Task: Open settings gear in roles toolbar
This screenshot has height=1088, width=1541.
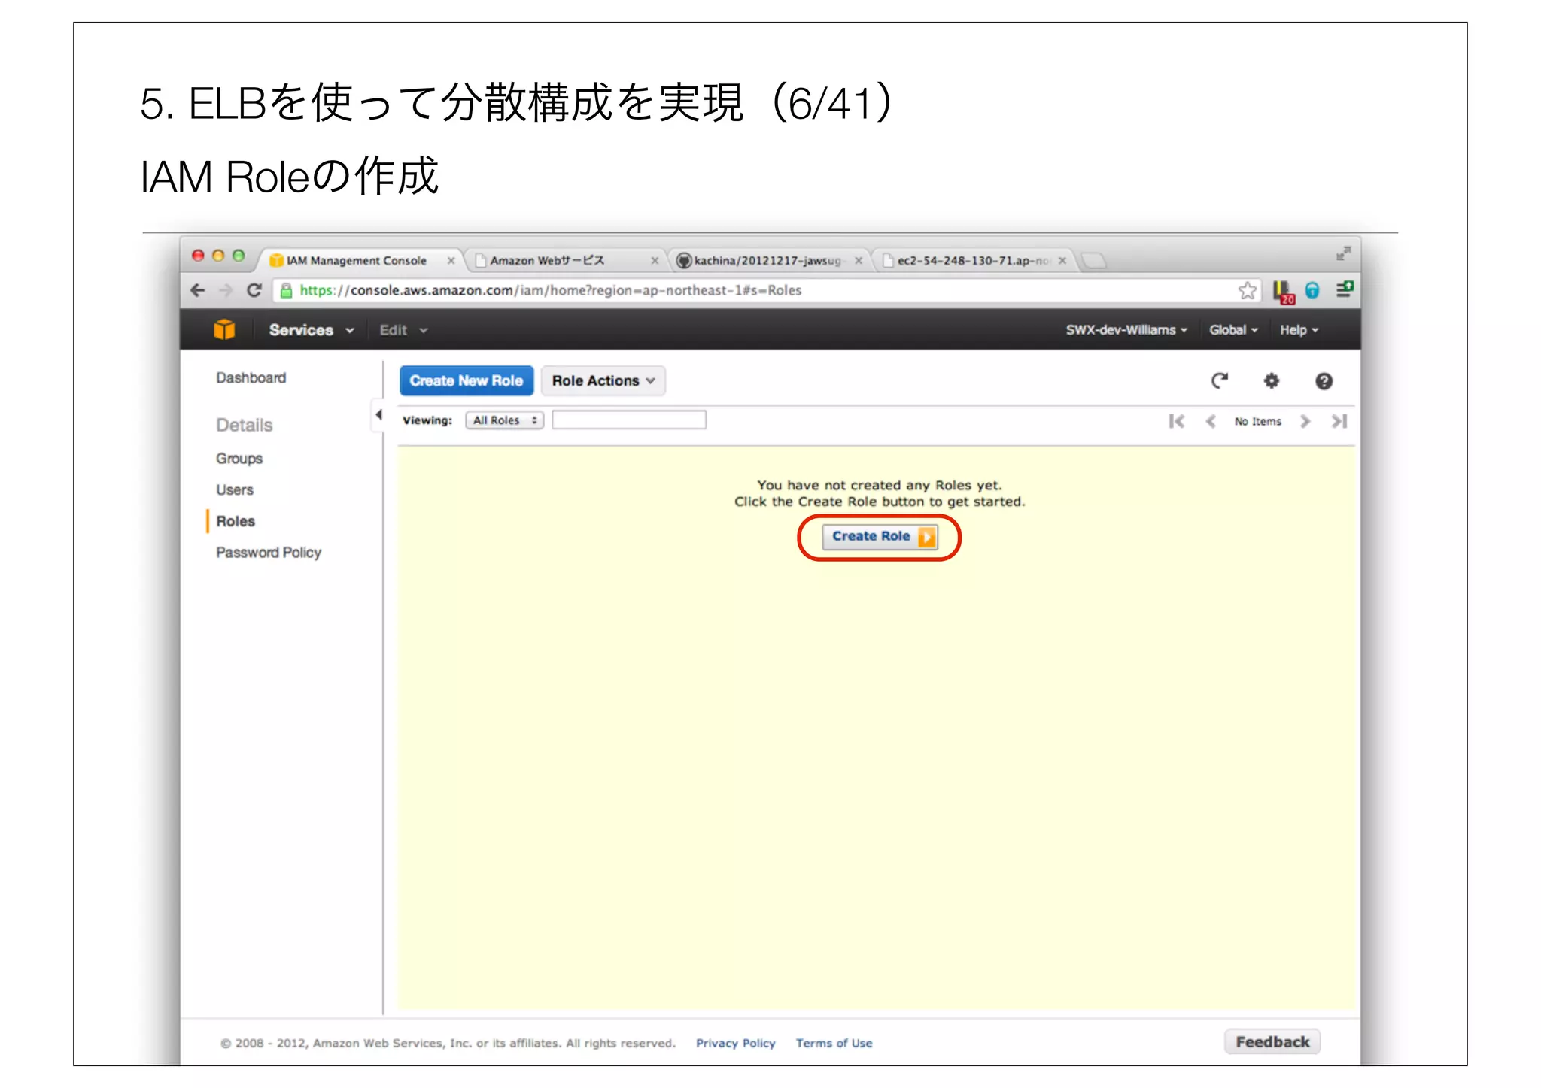Action: [1272, 381]
